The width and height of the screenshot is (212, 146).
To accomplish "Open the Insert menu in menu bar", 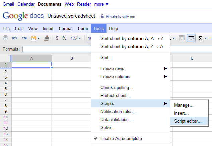I will point(48,28).
